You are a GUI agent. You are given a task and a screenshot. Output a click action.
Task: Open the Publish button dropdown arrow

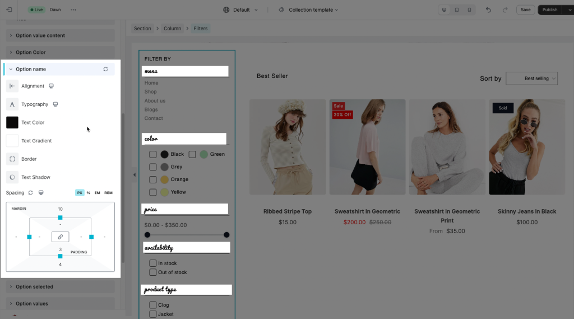569,10
